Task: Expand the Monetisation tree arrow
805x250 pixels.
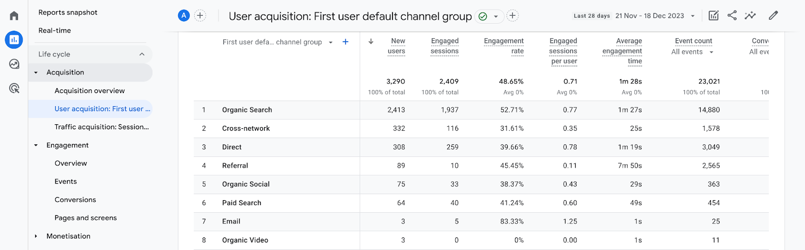Action: [x=36, y=236]
